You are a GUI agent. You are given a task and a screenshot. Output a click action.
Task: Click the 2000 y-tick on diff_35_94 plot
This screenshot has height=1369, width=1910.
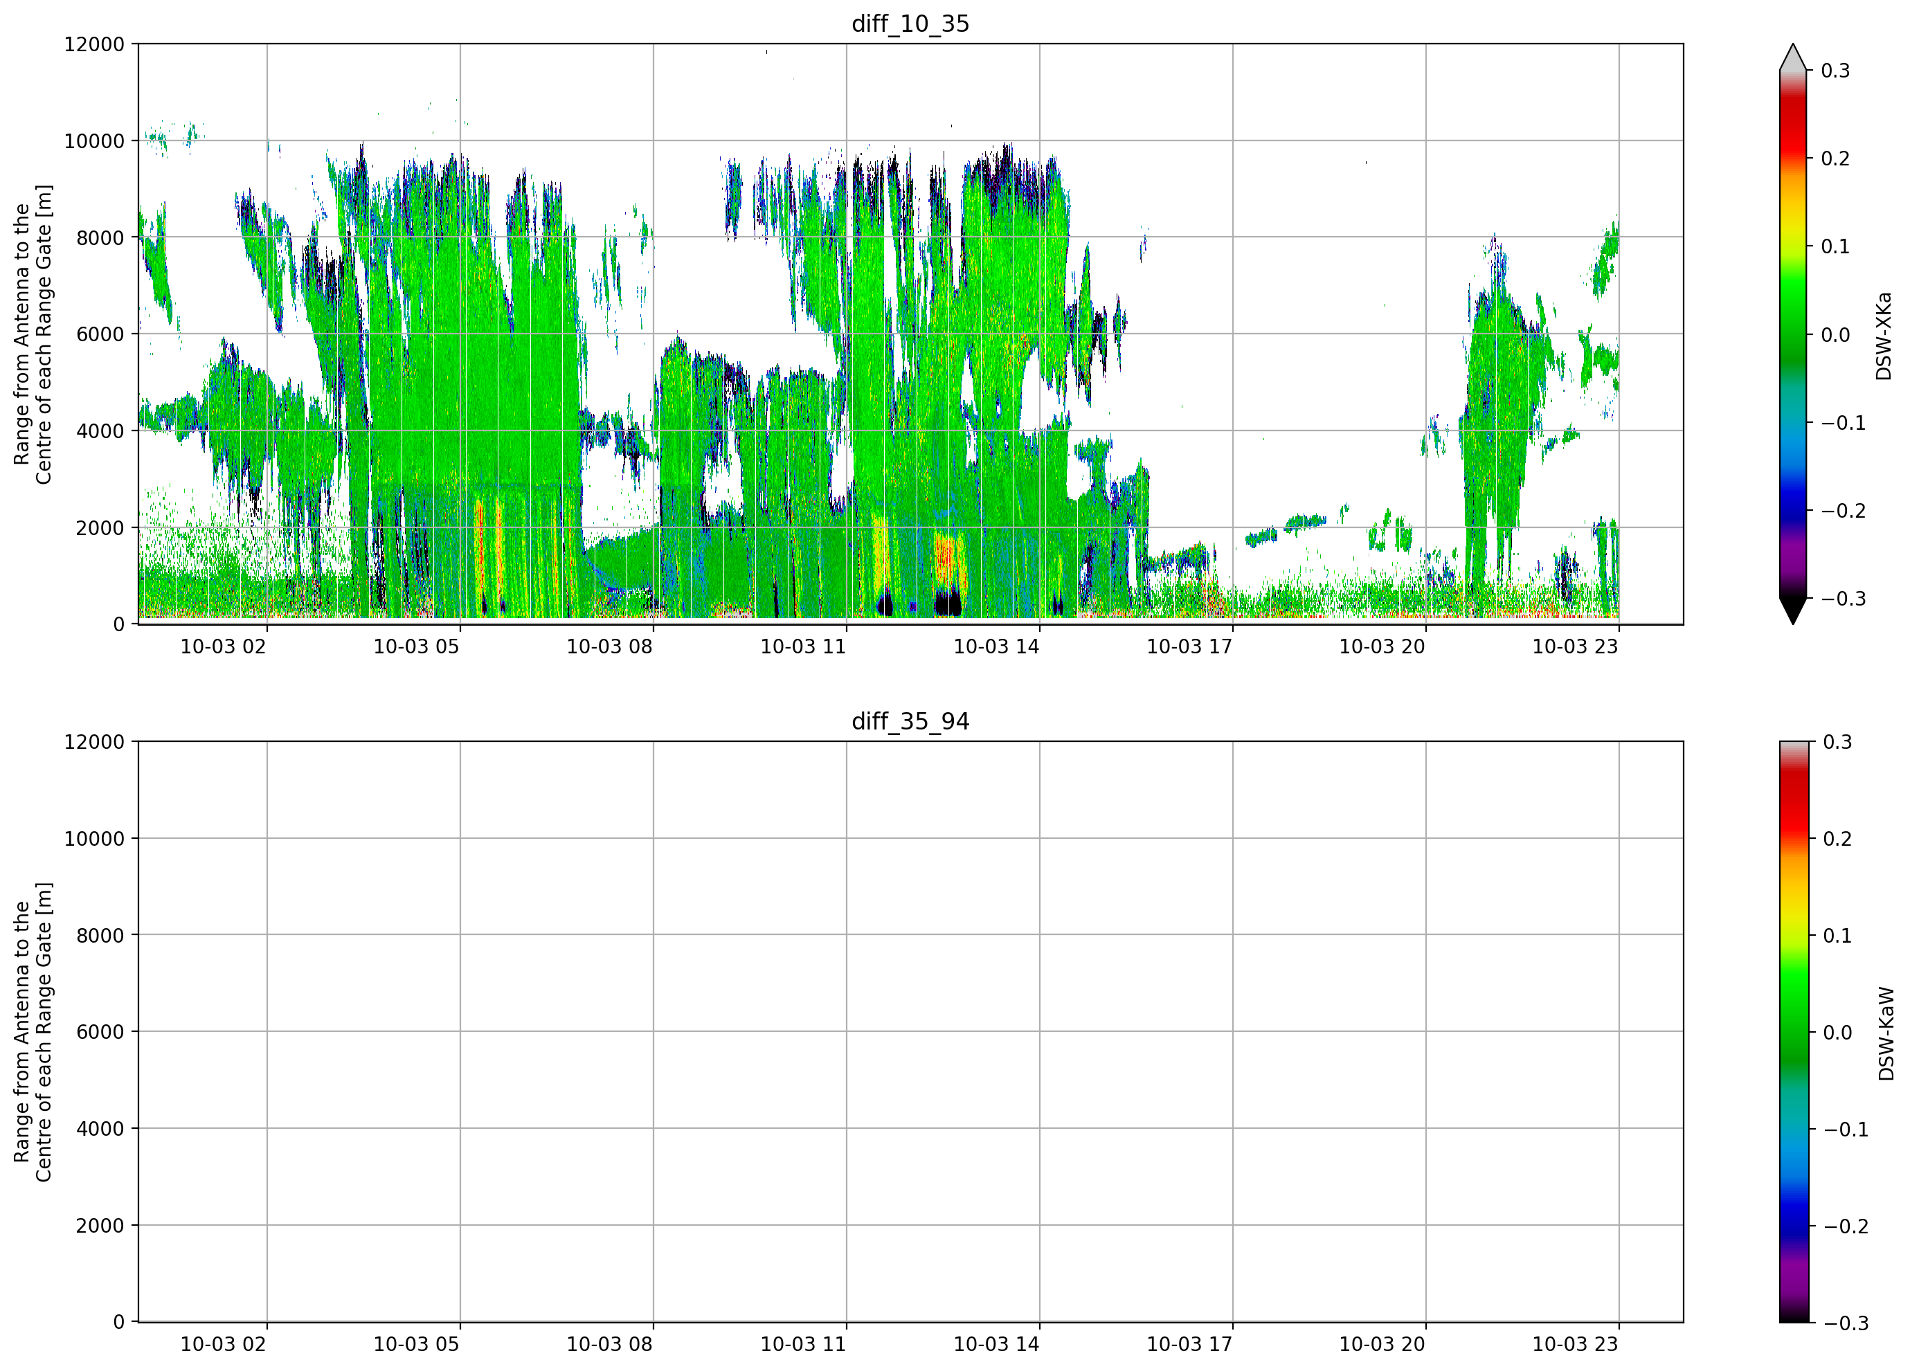coord(100,1226)
